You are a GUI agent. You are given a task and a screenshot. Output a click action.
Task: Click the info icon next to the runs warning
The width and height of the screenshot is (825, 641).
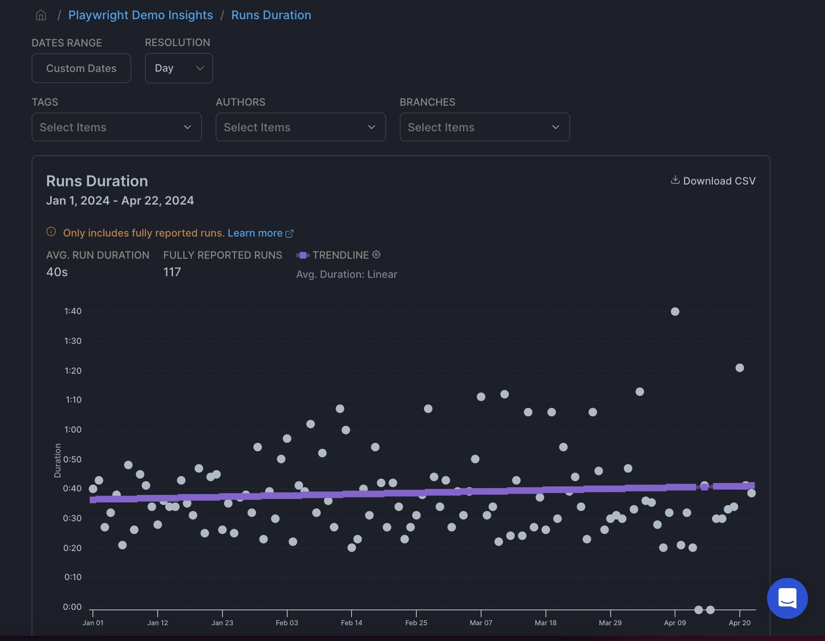click(x=51, y=232)
